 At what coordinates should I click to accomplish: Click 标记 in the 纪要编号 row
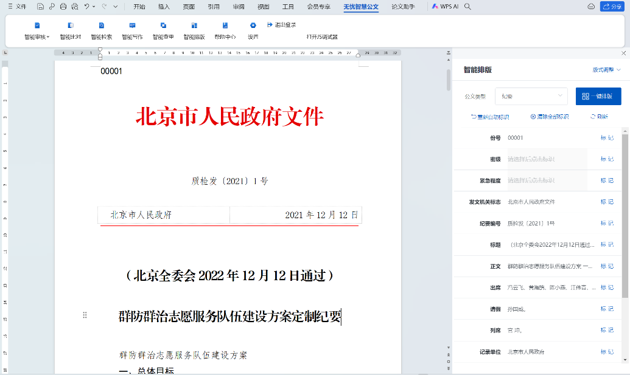pyautogui.click(x=607, y=223)
